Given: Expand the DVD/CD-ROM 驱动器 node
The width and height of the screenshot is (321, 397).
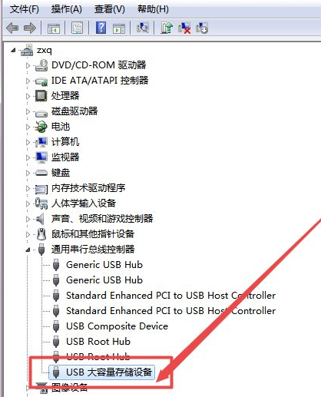Looking at the screenshot, I should point(28,65).
